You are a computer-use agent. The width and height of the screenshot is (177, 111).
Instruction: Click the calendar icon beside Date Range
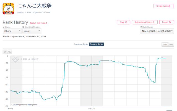pyautogui.click(x=141, y=27)
